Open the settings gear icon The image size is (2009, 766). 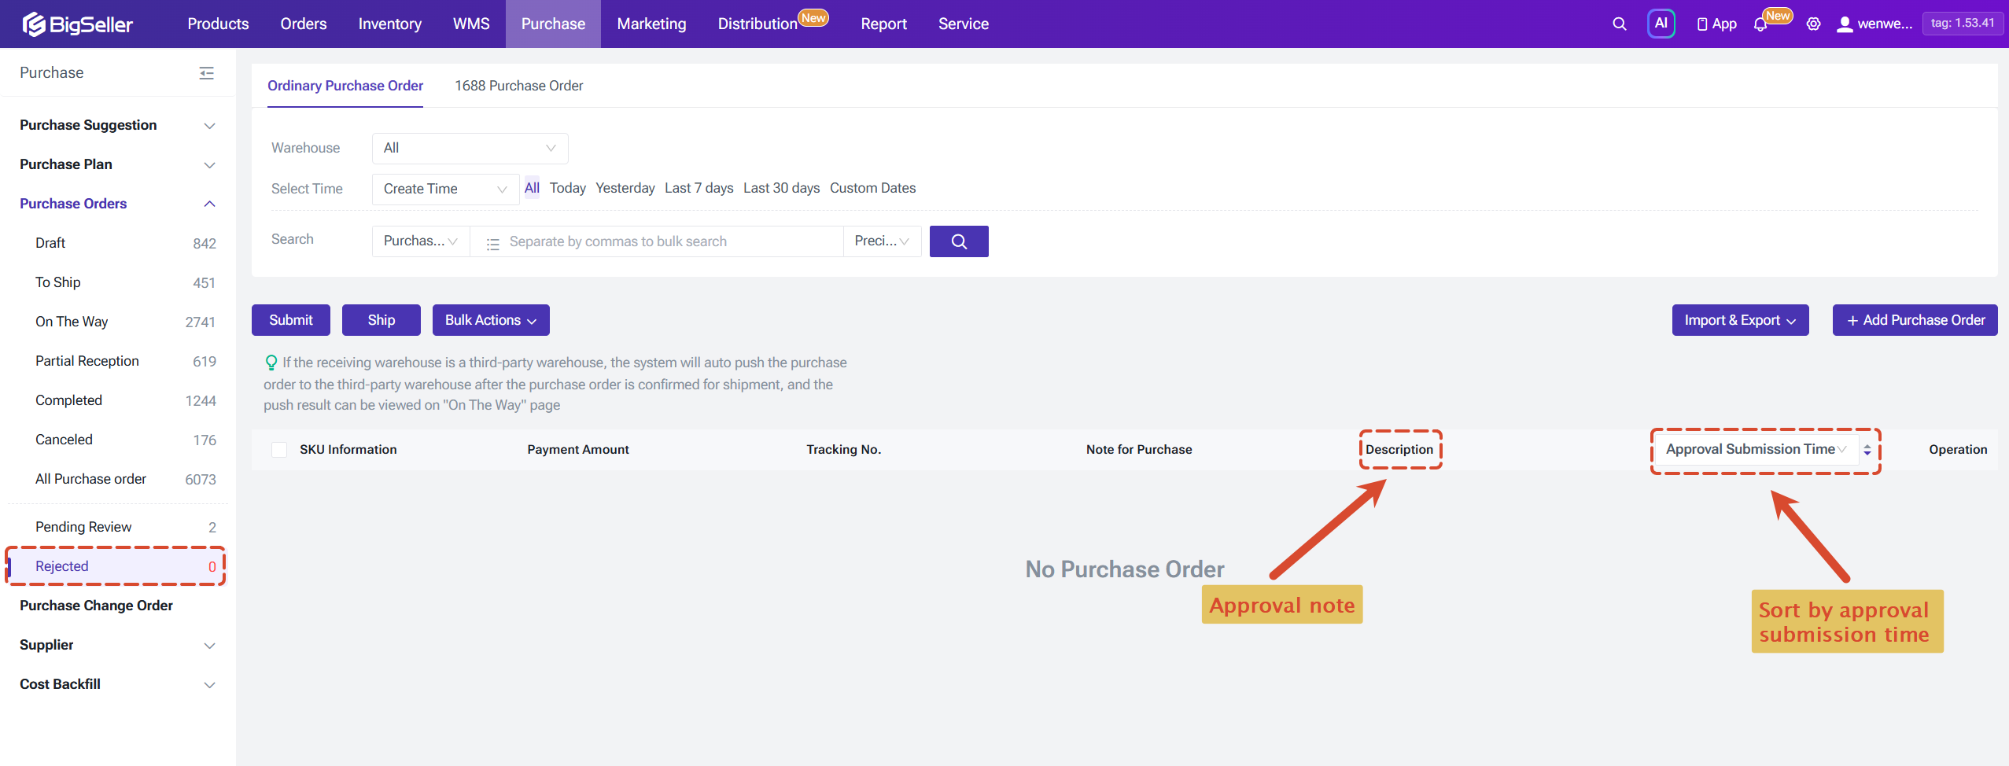point(1813,24)
